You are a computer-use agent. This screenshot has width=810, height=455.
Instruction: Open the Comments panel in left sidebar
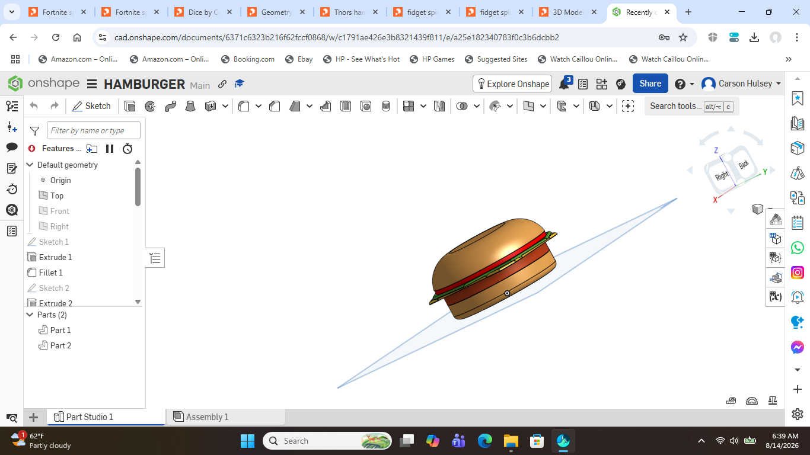[12, 147]
